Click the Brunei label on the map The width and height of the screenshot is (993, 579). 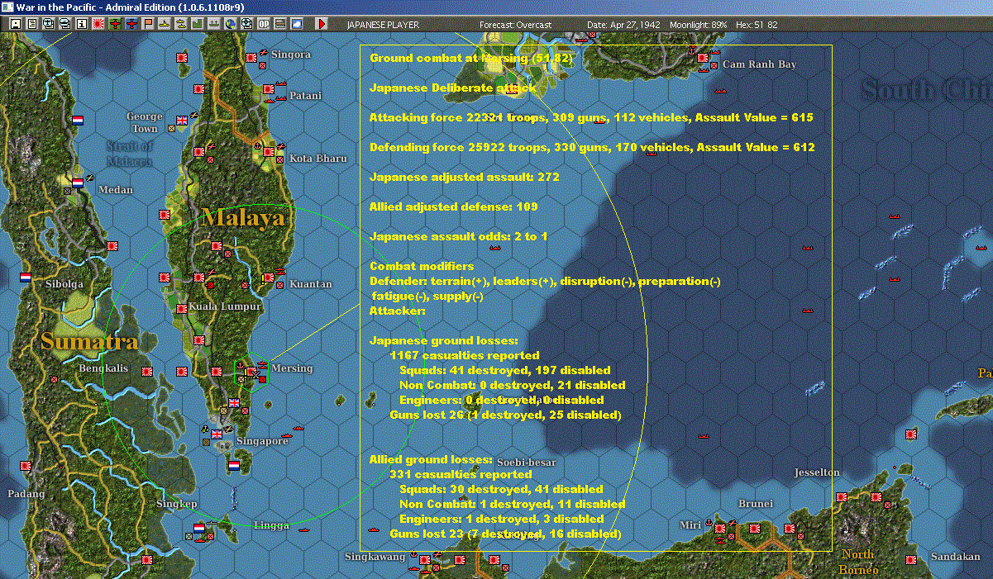(x=756, y=504)
